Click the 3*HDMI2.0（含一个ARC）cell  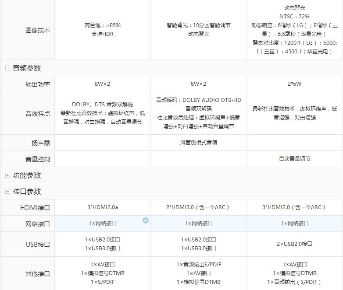pyautogui.click(x=294, y=207)
